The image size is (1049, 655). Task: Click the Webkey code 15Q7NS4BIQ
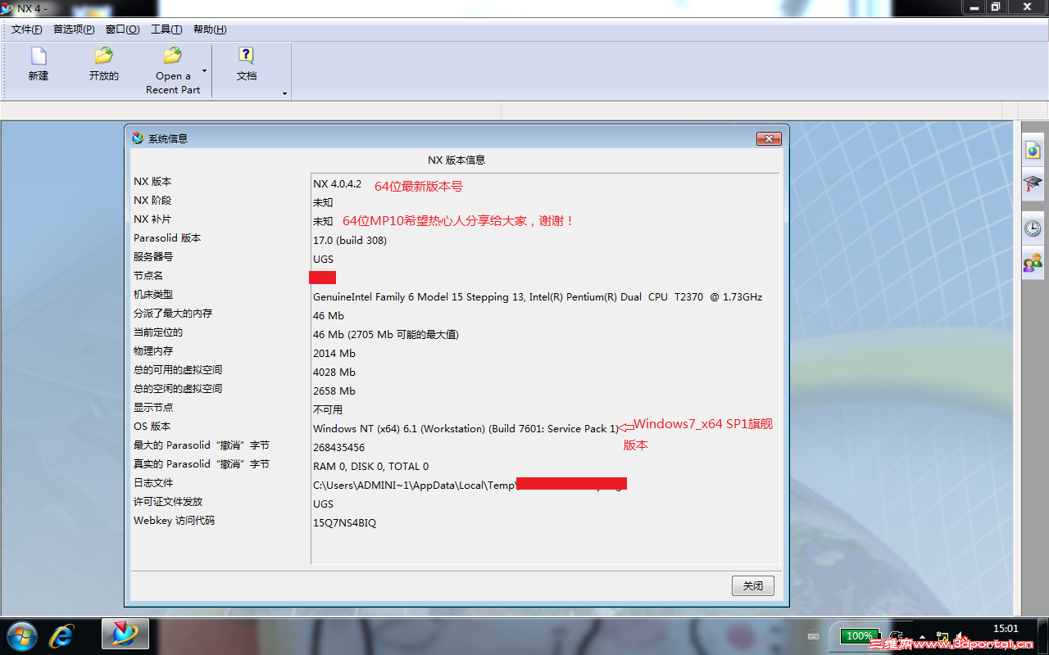345,523
